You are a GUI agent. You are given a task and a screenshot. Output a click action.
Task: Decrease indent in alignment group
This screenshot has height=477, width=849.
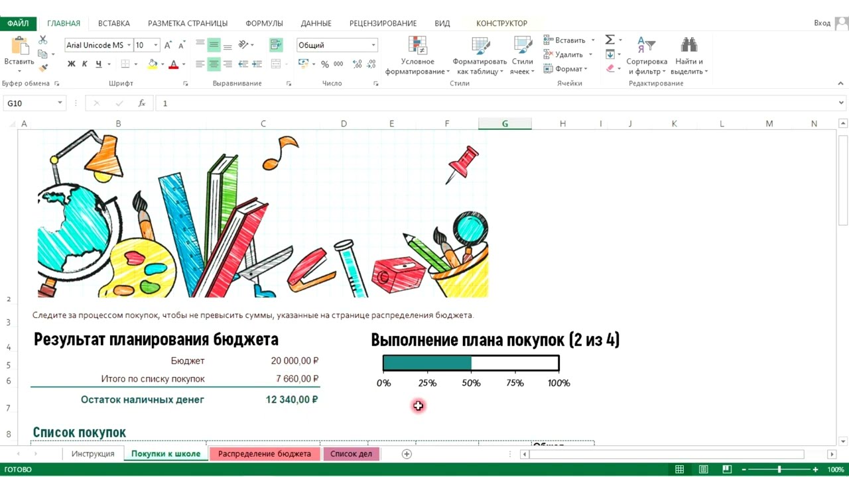point(243,64)
